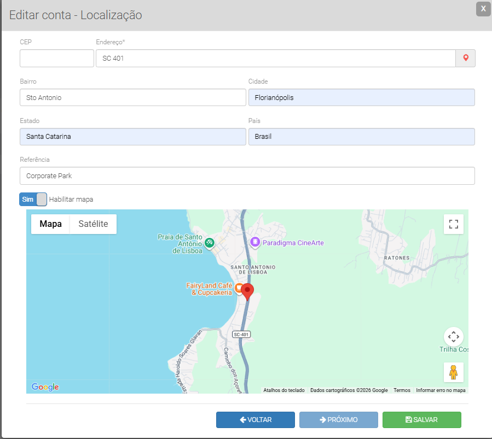492x439 pixels.
Task: Select the Mapa view tab
Action: pyautogui.click(x=51, y=224)
